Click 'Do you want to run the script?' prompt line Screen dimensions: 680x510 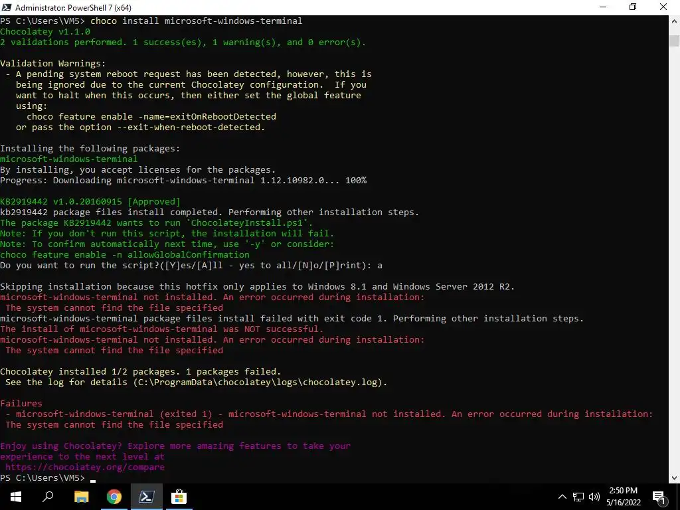191,266
